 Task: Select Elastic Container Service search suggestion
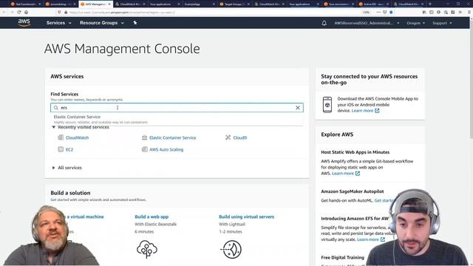[177, 119]
